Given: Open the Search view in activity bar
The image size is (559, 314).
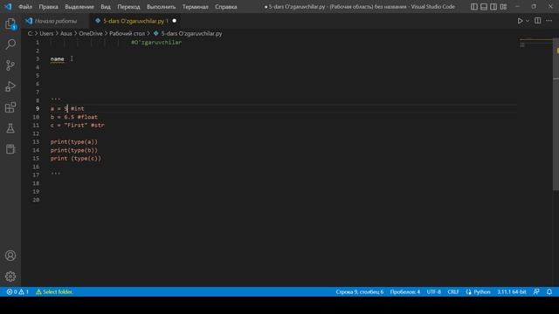Looking at the screenshot, I should coord(10,44).
